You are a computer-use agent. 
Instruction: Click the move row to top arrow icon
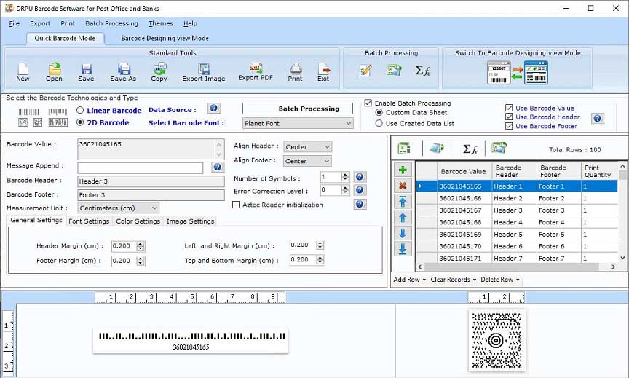click(403, 202)
